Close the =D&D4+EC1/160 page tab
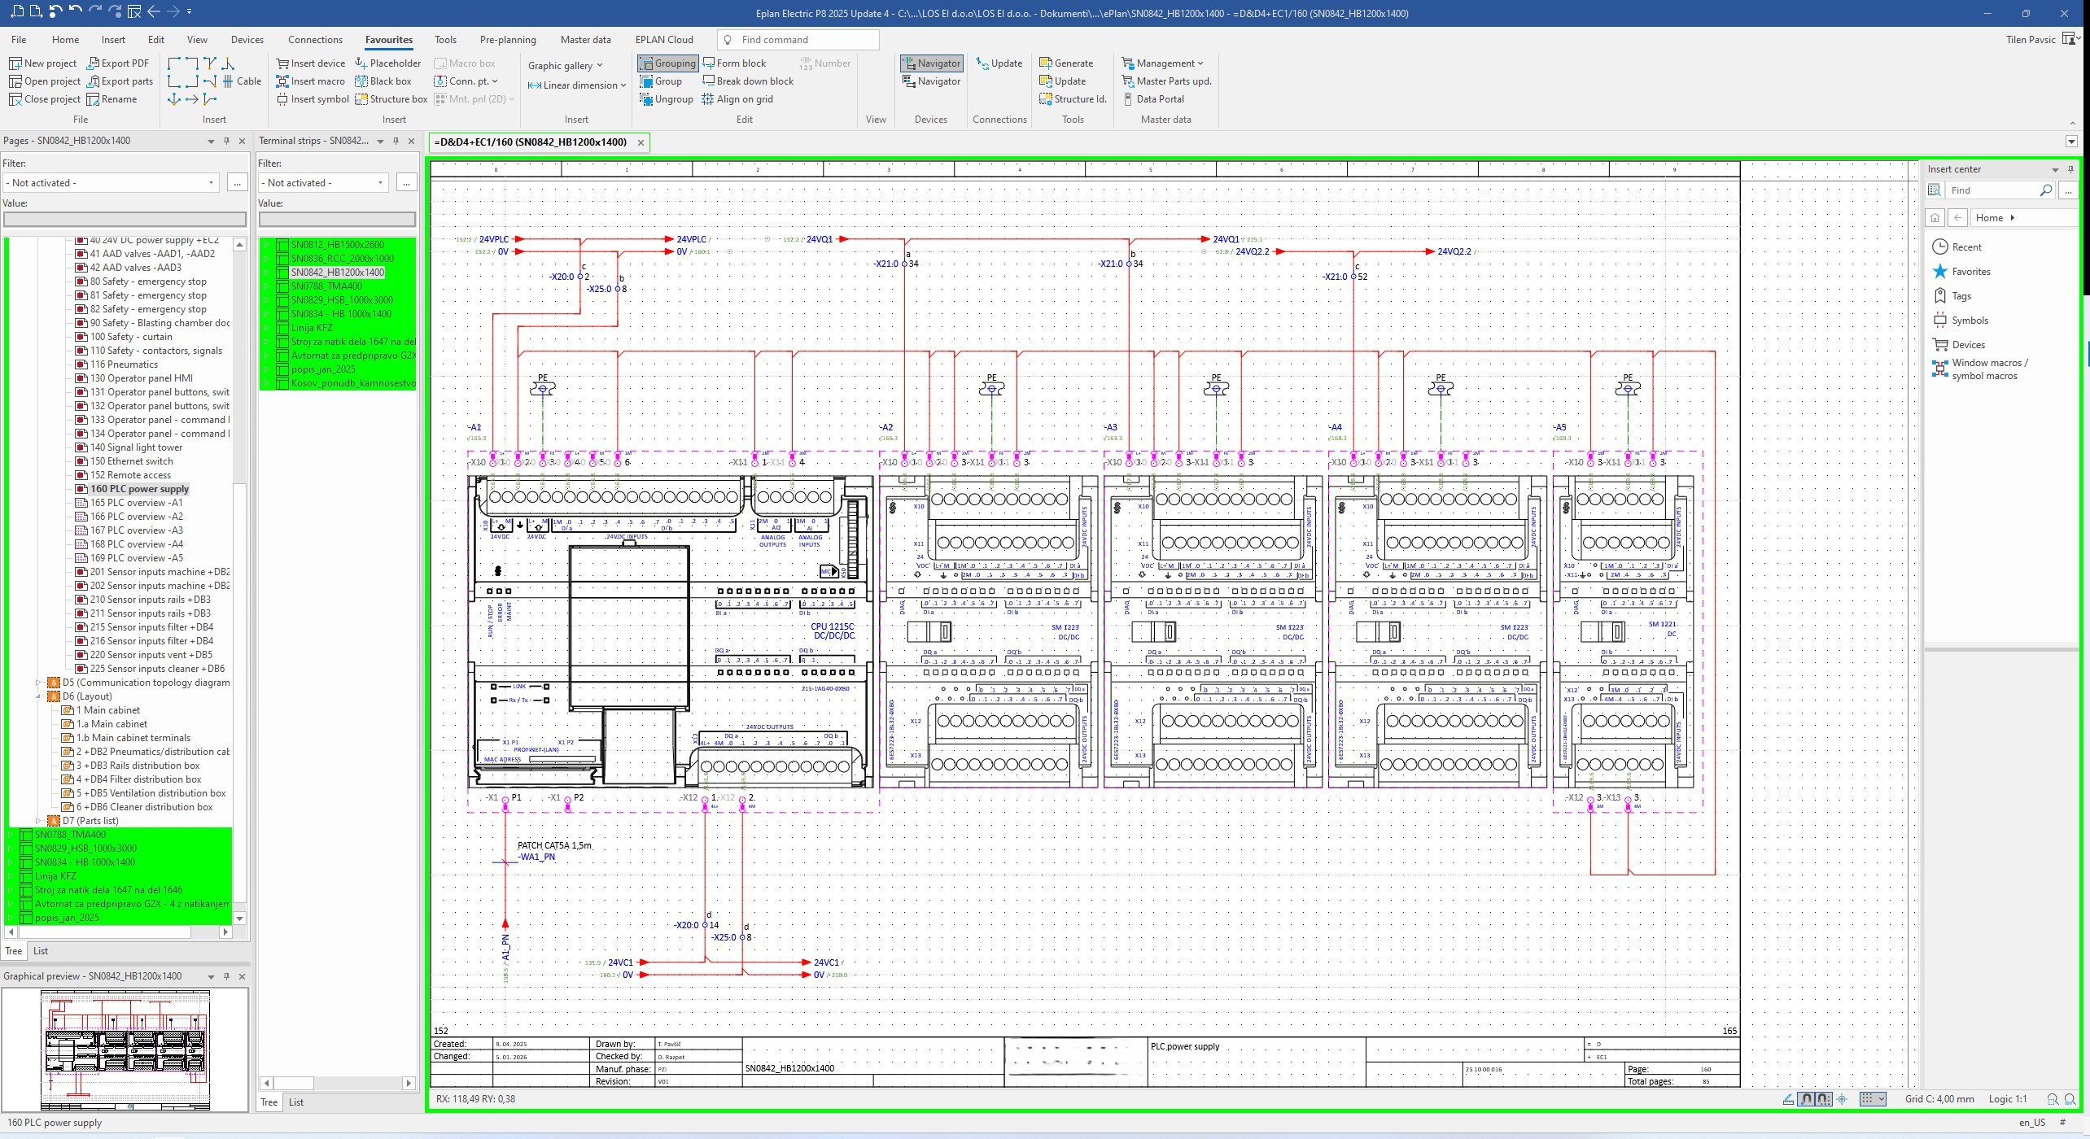Image resolution: width=2090 pixels, height=1139 pixels. click(x=641, y=142)
